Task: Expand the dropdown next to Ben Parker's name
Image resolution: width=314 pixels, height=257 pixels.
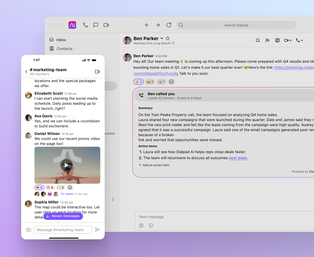Action: tap(161, 38)
